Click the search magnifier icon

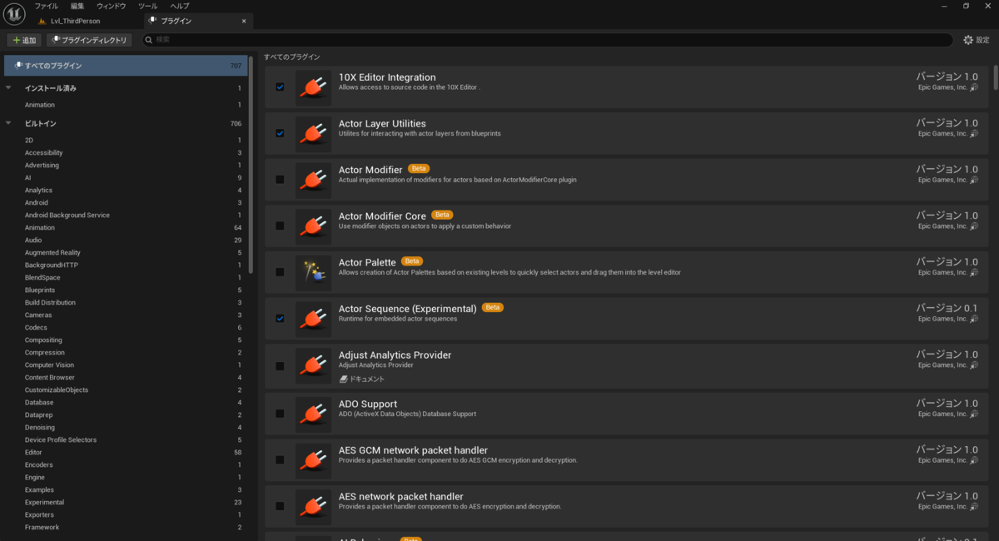[149, 40]
